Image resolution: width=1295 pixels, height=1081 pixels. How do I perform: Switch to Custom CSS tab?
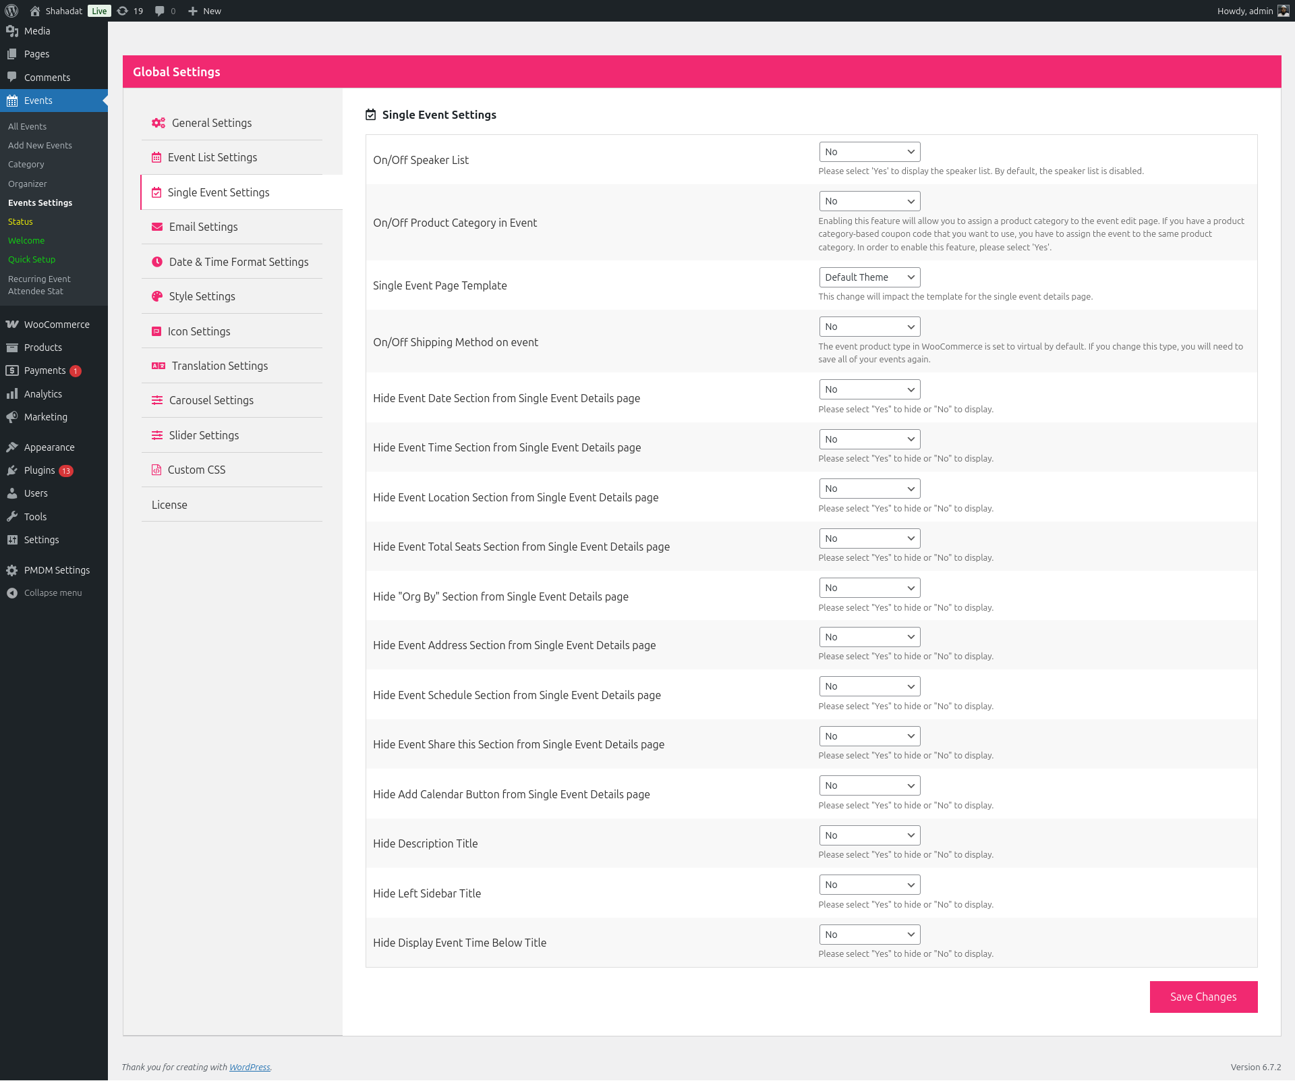[x=232, y=470]
